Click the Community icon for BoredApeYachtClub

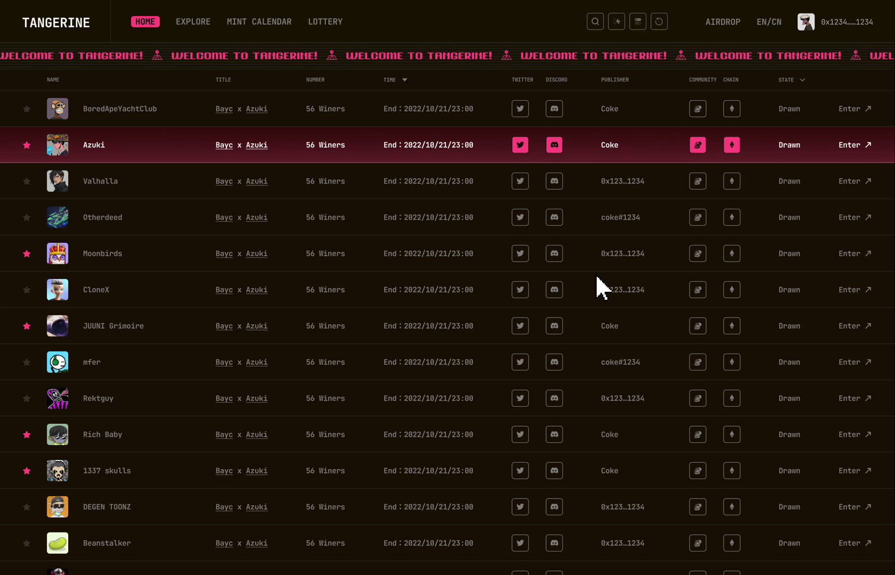tap(698, 109)
